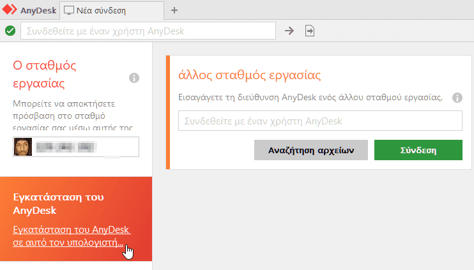Screen dimensions: 474x270
Task: Click the info icon beside Ο σταθμός εργασίας
Action: (x=134, y=78)
